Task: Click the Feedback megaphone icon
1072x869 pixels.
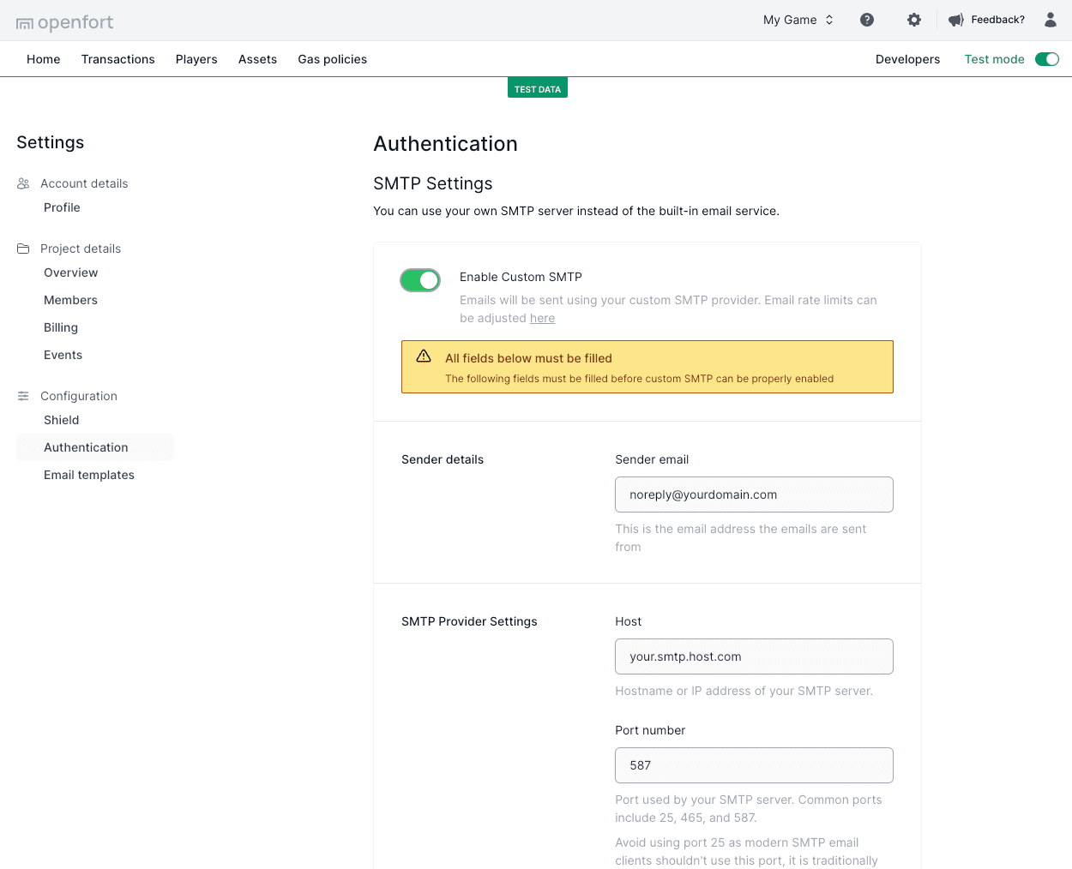Action: 955,19
